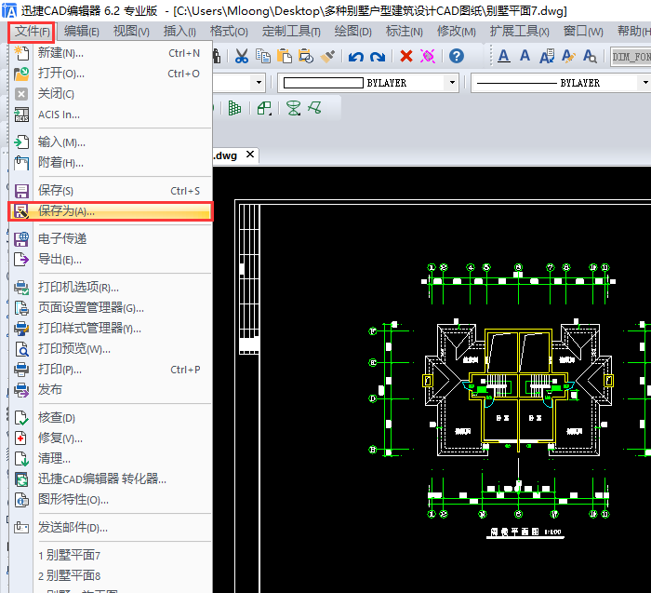The image size is (651, 593).
Task: Open the 标注(N) Dimension menu
Action: coord(404,31)
